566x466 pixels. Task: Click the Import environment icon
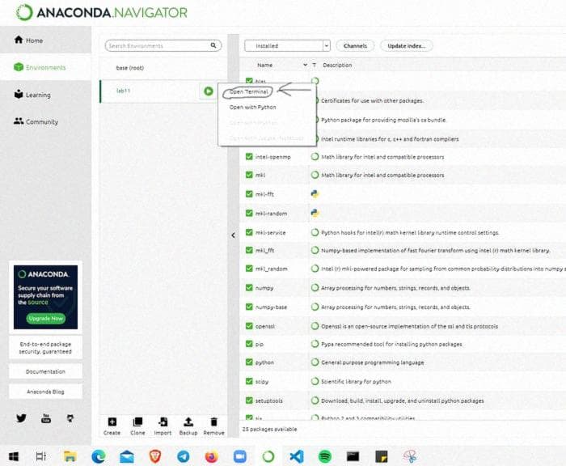click(163, 422)
